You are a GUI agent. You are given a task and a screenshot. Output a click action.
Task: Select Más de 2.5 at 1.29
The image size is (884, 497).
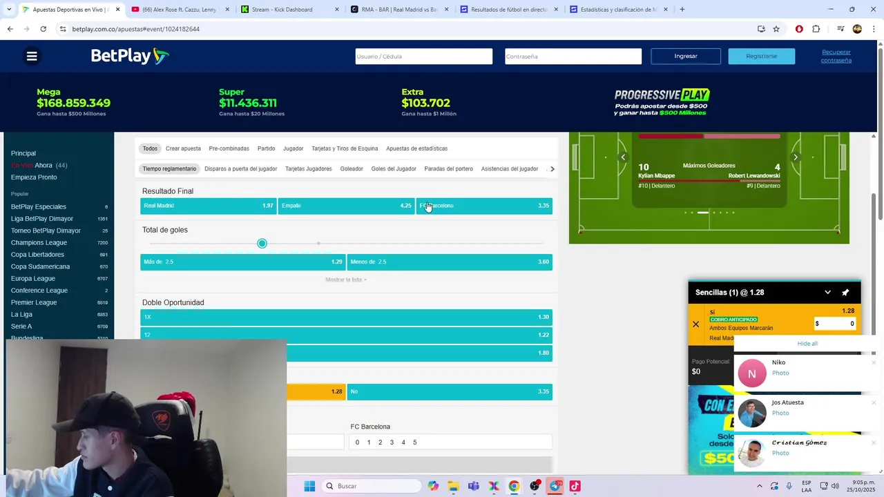(242, 262)
